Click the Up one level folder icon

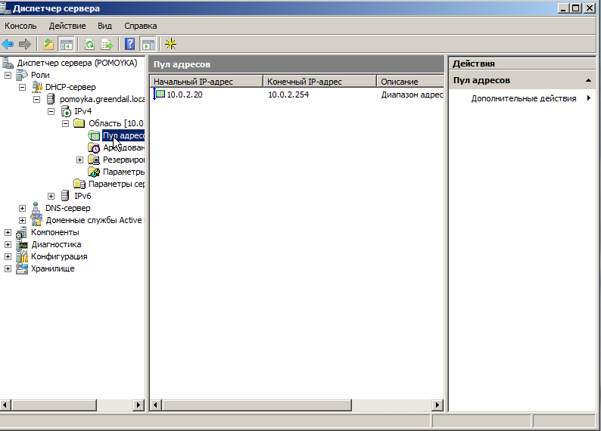pyautogui.click(x=48, y=44)
